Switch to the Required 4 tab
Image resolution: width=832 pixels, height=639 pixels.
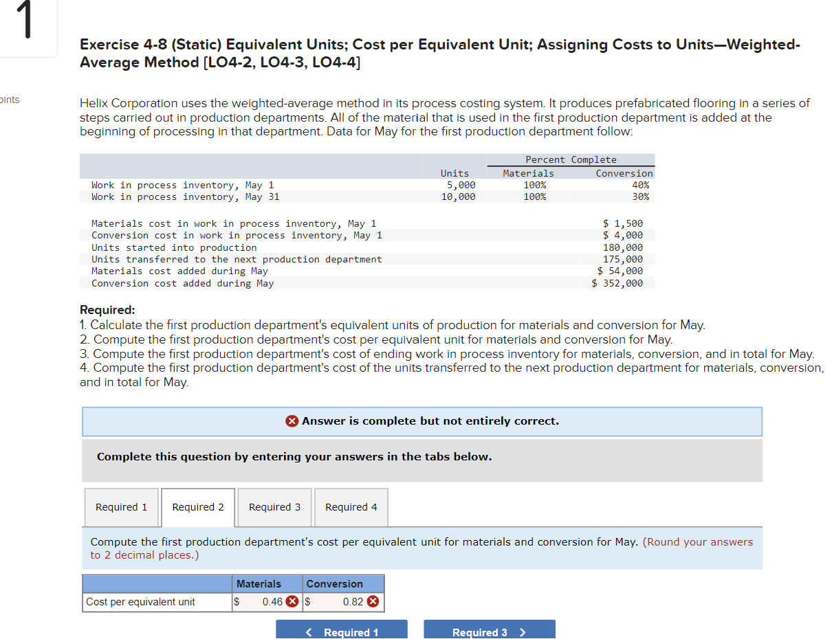(x=351, y=507)
